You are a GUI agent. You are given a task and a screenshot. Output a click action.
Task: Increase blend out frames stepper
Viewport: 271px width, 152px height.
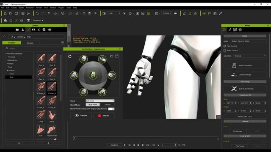tap(113, 109)
